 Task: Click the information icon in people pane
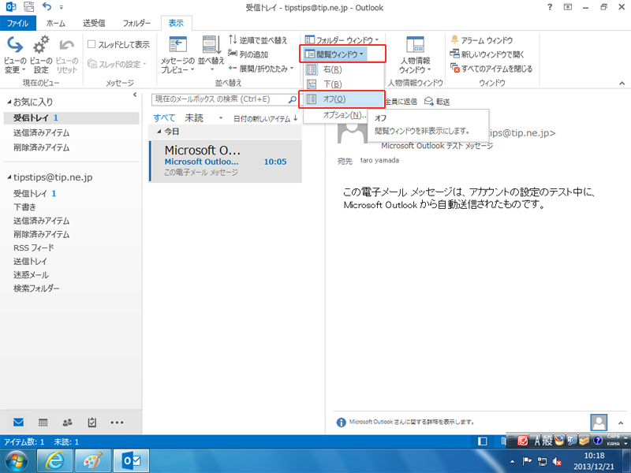tap(341, 423)
